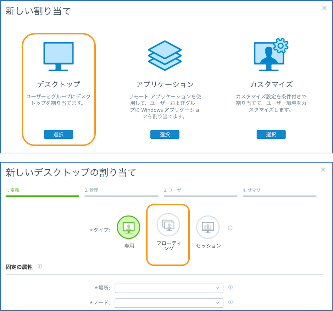Choose the フローティング floating desktop type
333x311 pixels.
pos(168,225)
